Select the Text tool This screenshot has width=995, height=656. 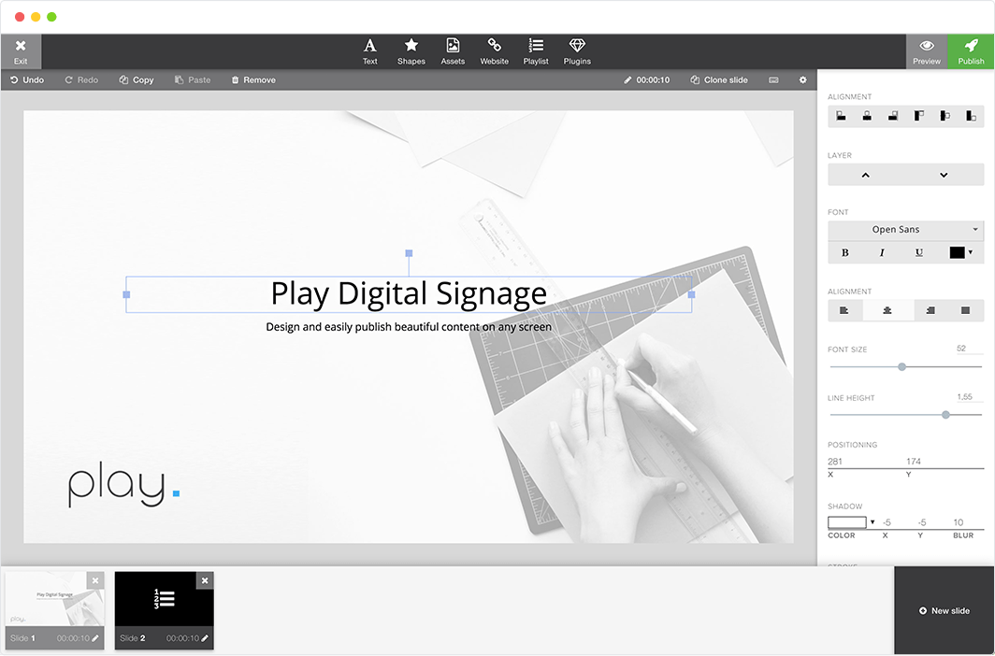coord(370,51)
